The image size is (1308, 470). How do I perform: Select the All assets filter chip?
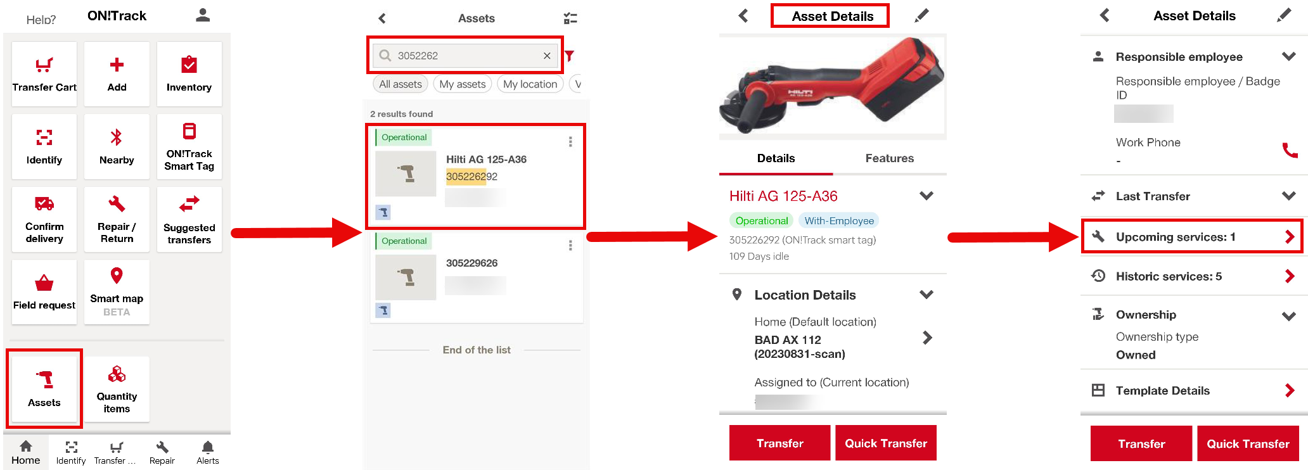point(400,84)
